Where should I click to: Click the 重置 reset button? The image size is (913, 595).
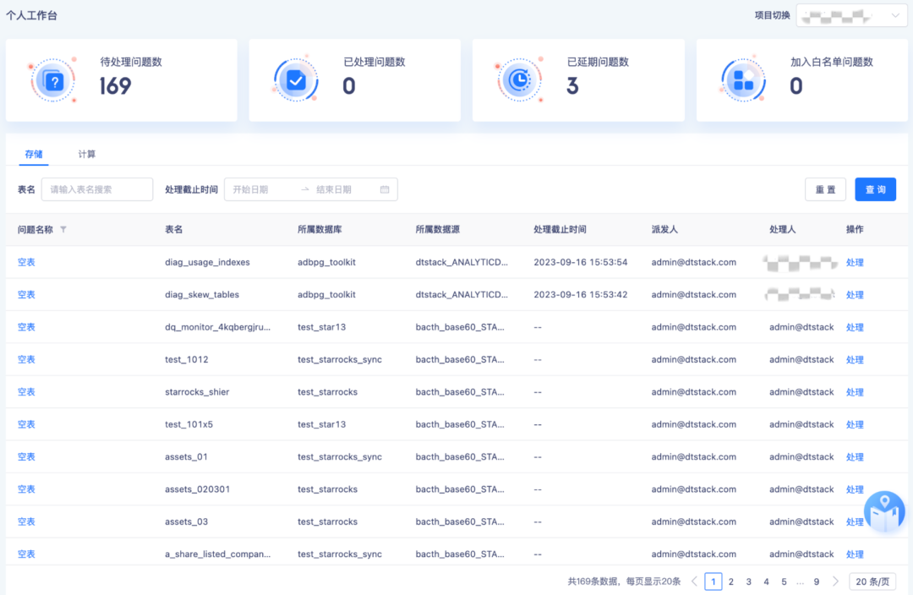point(825,189)
